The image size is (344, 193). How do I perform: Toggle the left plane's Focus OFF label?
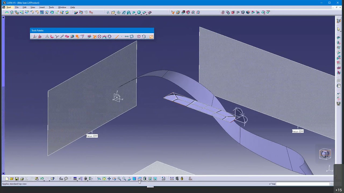coord(92,136)
